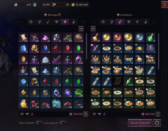Click the storage help question mark icon

[59, 15]
